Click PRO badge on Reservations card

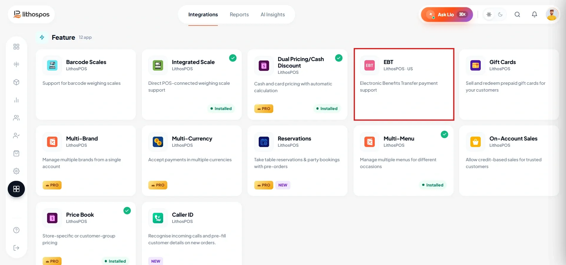(264, 185)
